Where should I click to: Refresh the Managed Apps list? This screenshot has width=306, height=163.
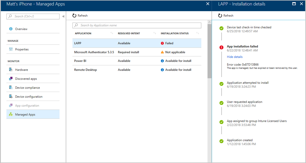80,16
